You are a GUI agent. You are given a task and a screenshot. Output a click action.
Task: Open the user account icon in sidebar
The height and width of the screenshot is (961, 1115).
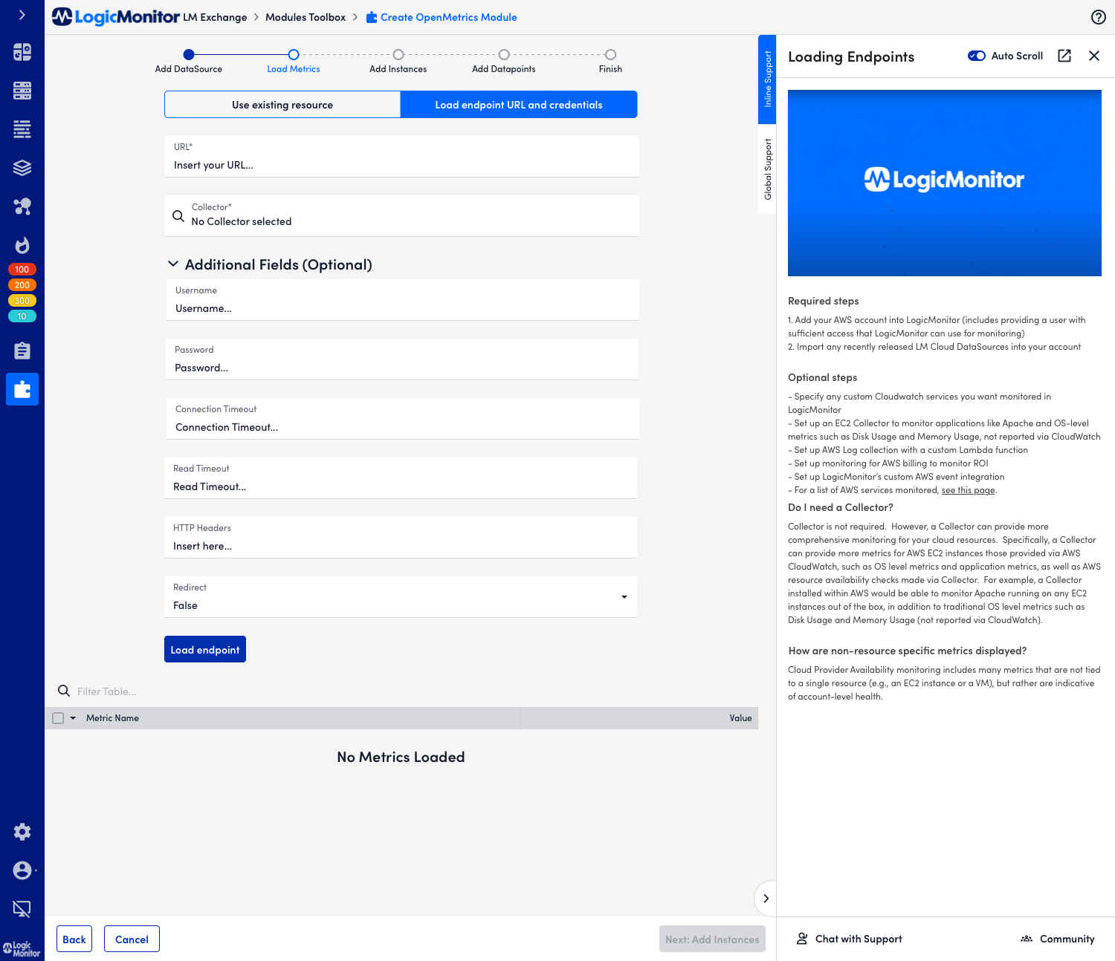tap(22, 870)
